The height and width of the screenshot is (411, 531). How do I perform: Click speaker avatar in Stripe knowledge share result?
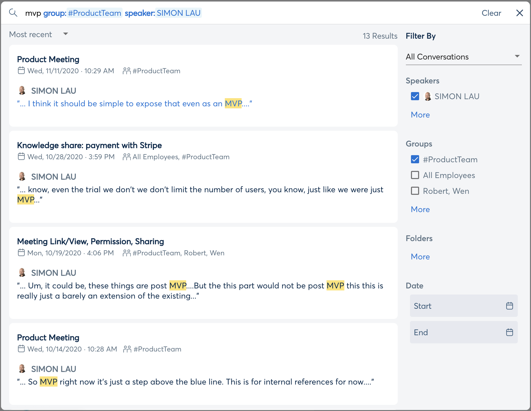(x=22, y=177)
